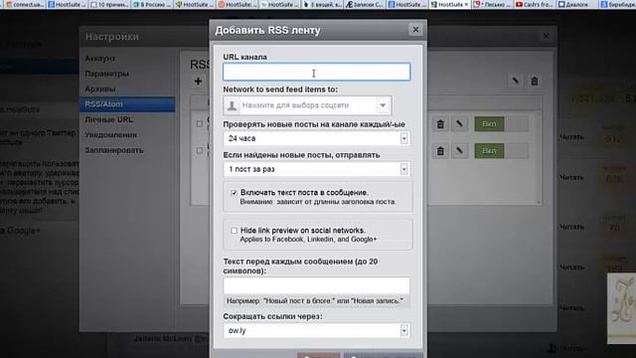This screenshot has width=636, height=358.
Task: Click the message prefix text field
Action: point(316,285)
